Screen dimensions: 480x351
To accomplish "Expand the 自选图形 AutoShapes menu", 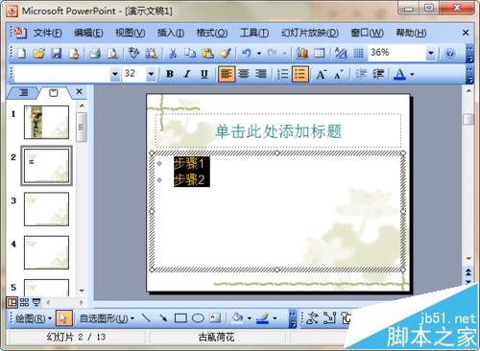I will pyautogui.click(x=107, y=318).
